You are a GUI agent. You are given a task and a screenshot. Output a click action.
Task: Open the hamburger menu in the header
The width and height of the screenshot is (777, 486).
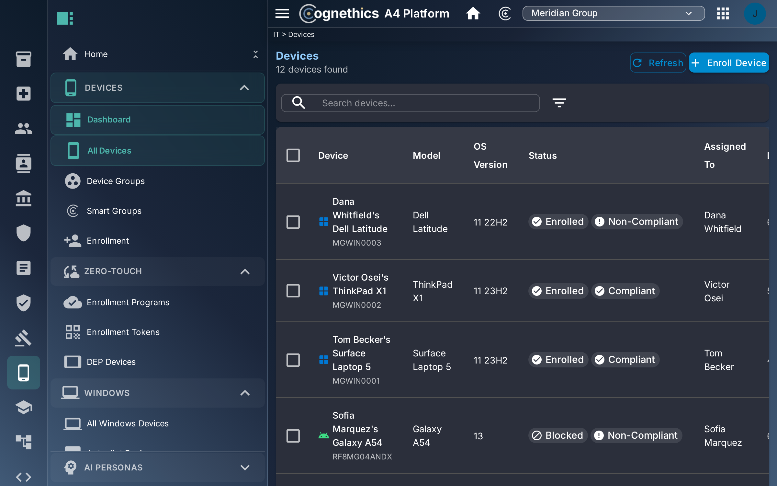[282, 14]
